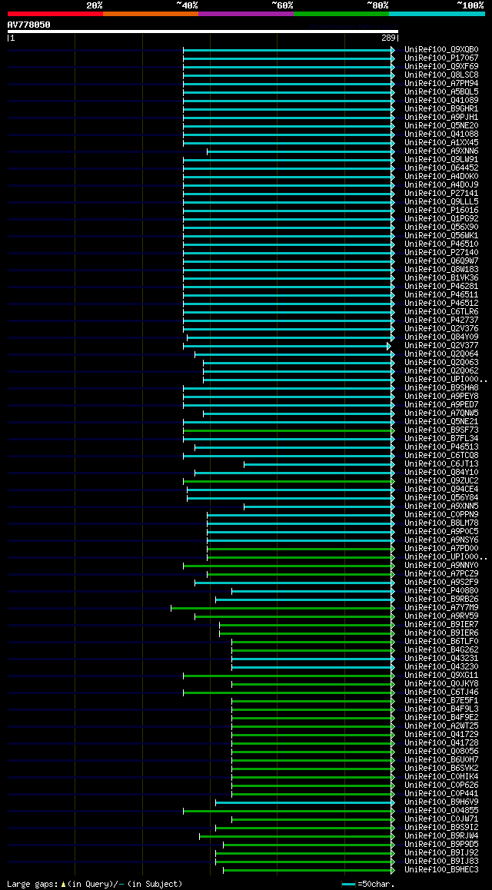Viewport: 492px width, 890px height.
Task: Click the cyan ~100% identity legend segment
Action: pos(437,13)
